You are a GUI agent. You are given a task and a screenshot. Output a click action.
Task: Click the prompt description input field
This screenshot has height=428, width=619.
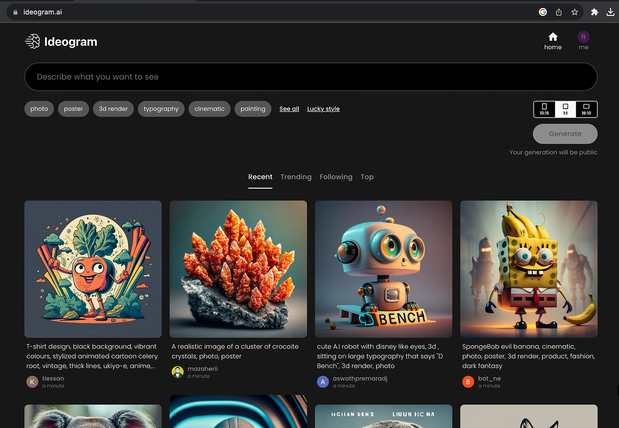click(x=310, y=77)
